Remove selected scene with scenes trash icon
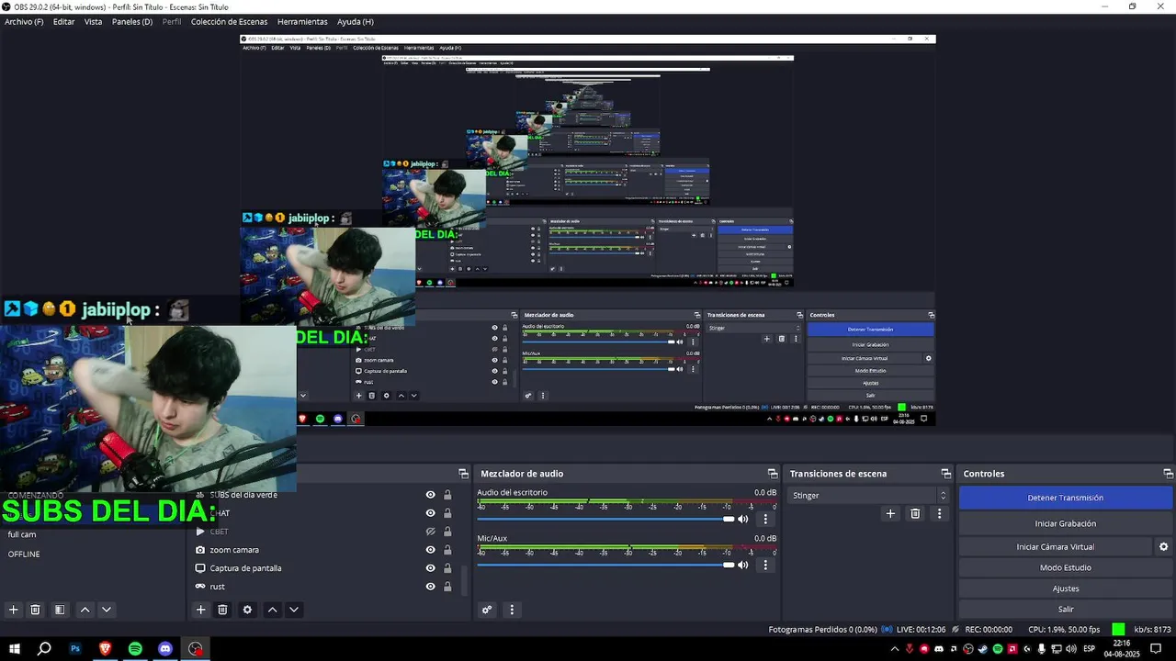 (35, 610)
